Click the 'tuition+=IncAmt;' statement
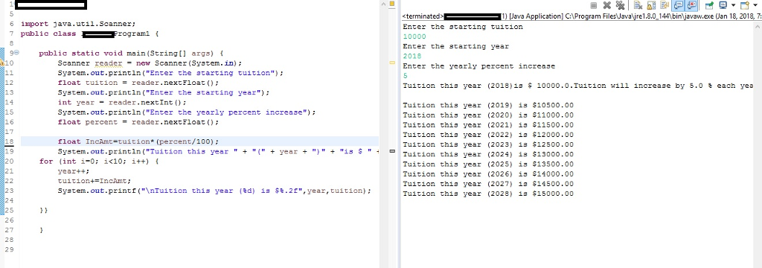This screenshot has width=762, height=268. point(95,181)
